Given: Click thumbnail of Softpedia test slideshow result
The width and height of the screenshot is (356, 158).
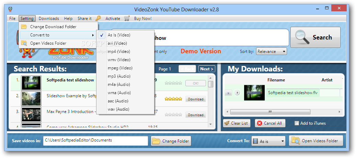Looking at the screenshot, I should click(31, 83).
